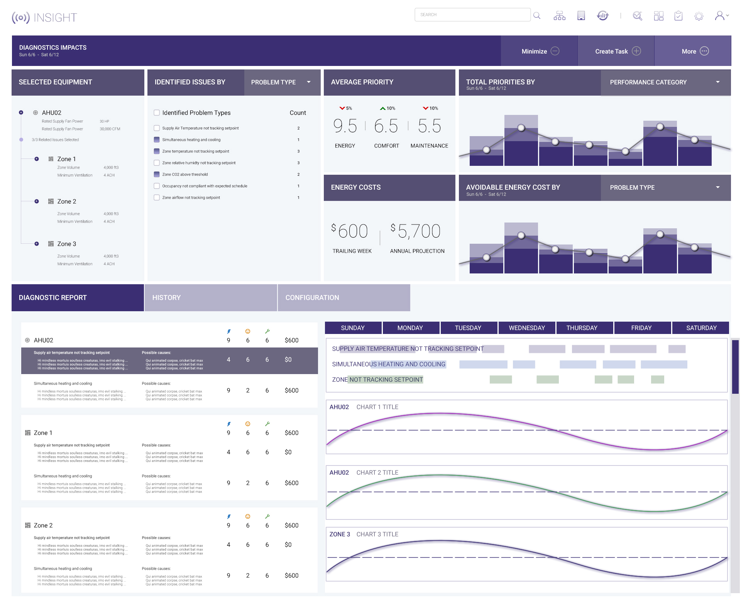Collapse the Zone 2 tree node
The width and height of the screenshot is (741, 597).
point(37,201)
